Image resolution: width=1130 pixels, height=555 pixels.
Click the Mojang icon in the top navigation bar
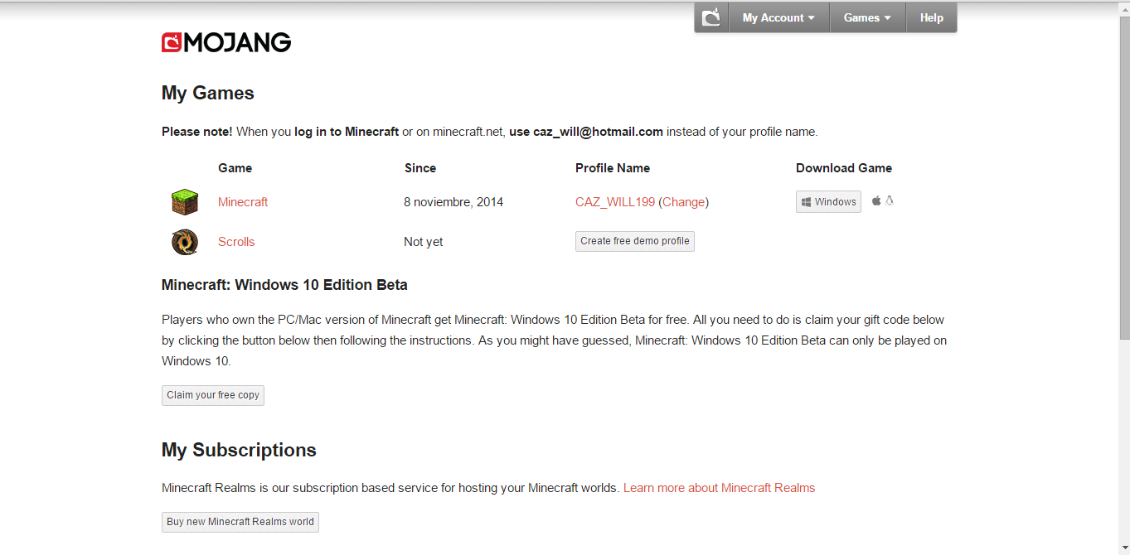click(x=711, y=17)
